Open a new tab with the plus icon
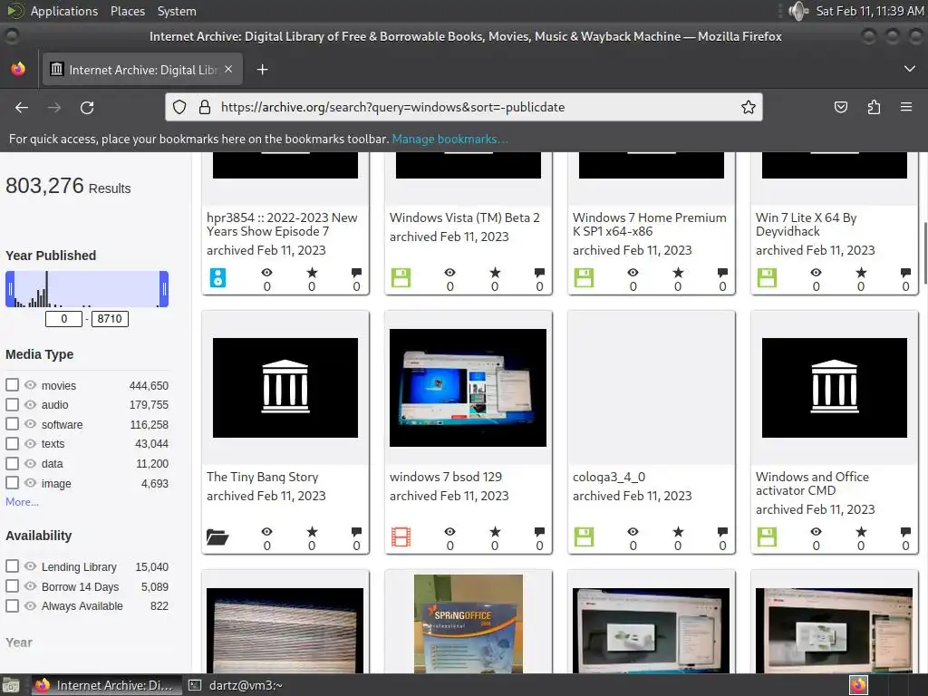Viewport: 928px width, 696px height. pos(262,70)
